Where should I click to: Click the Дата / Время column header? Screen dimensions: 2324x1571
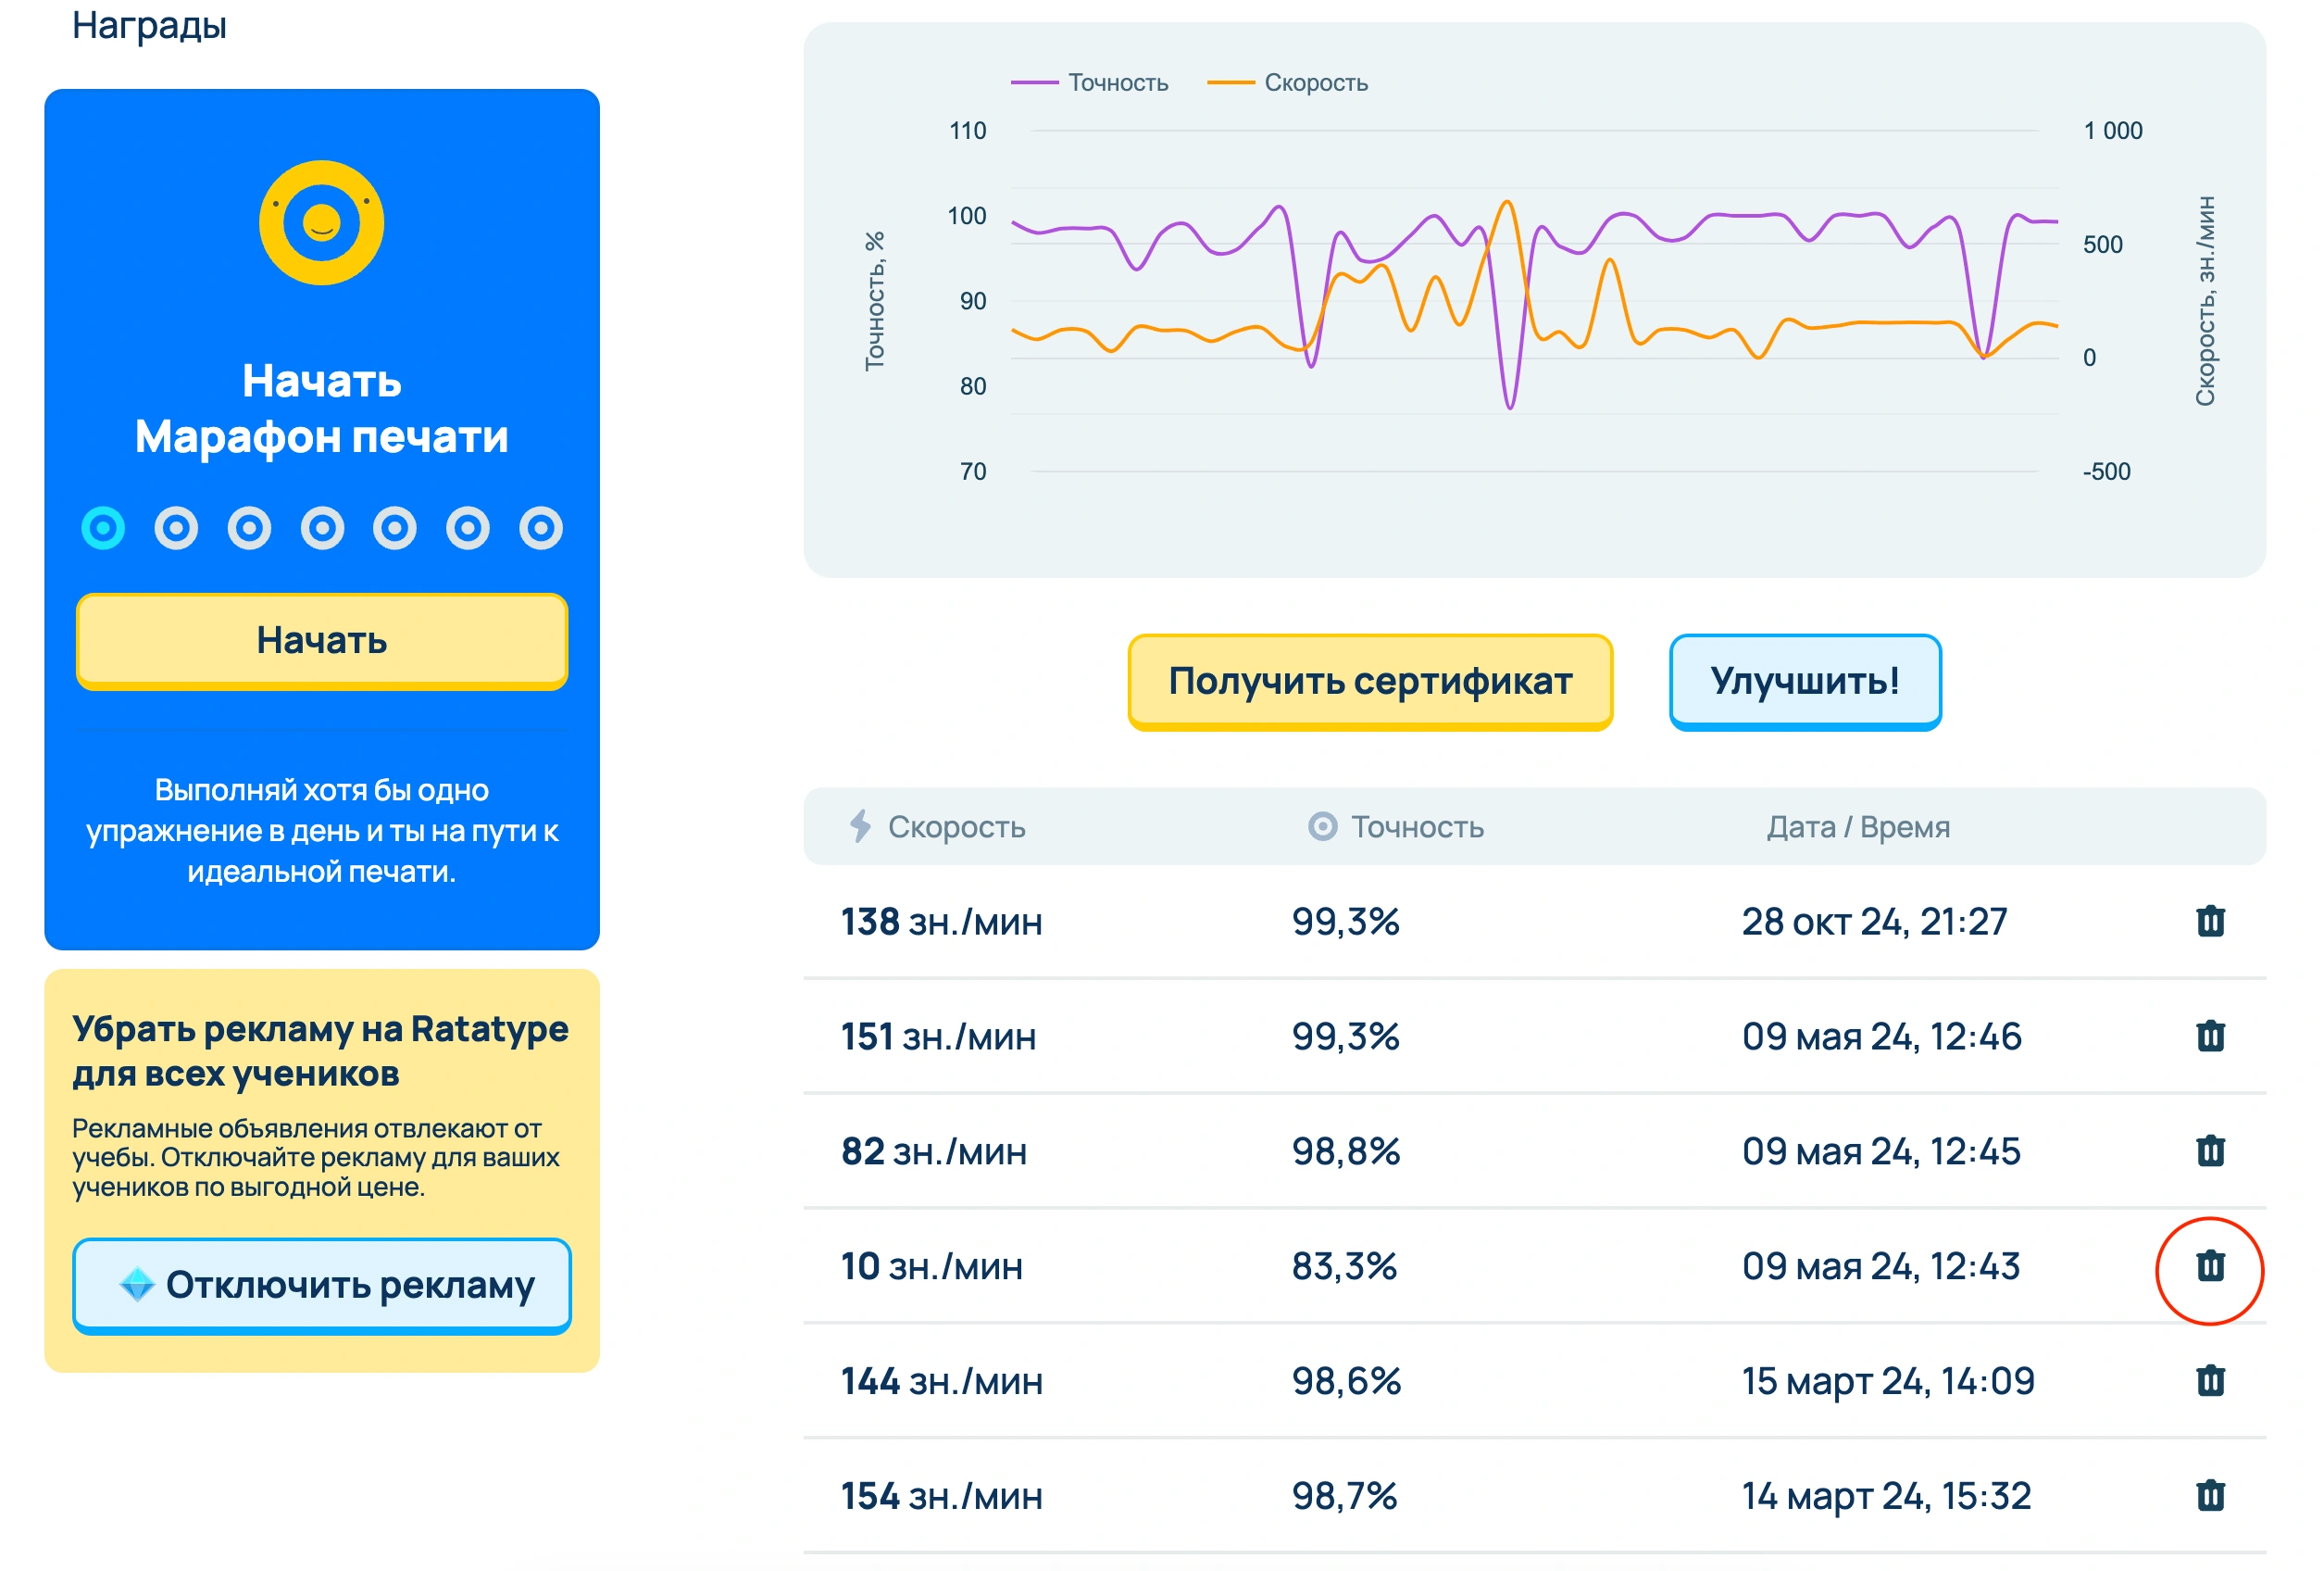click(x=1858, y=827)
